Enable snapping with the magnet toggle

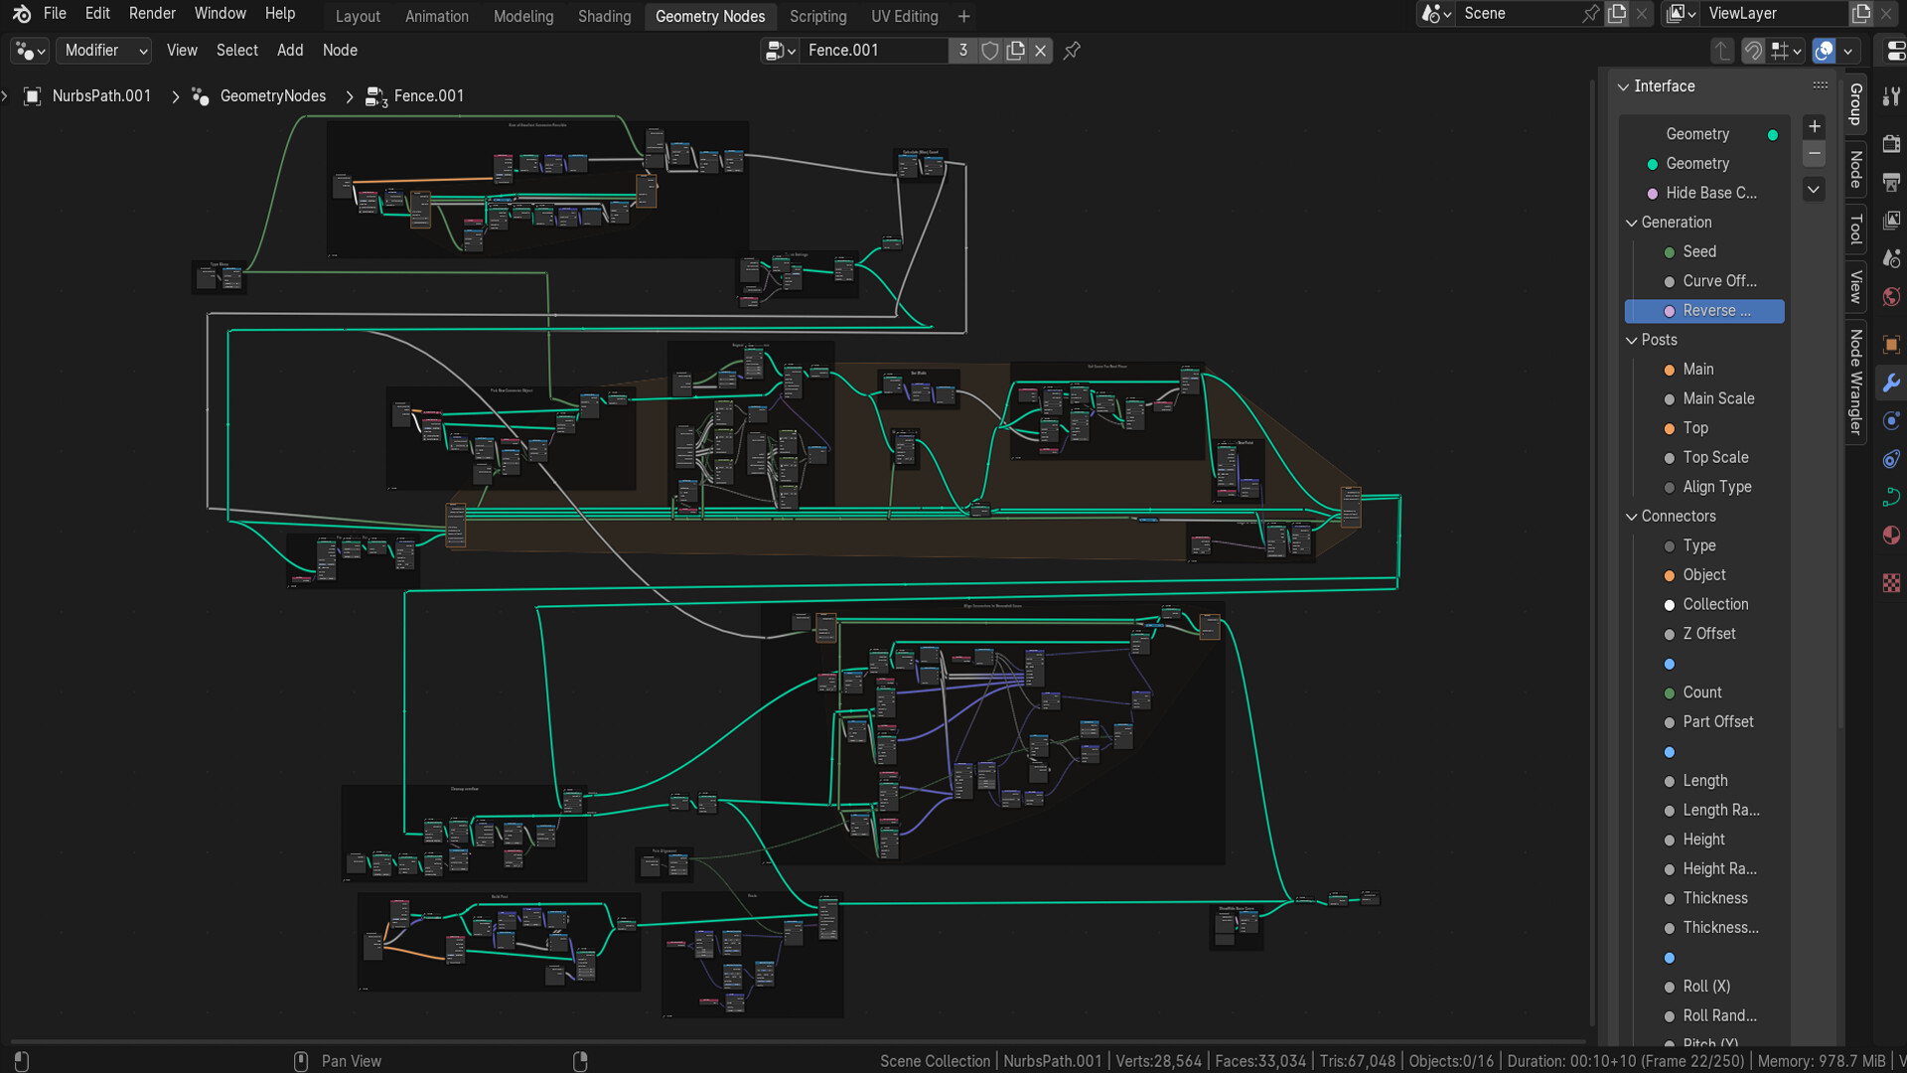[x=1754, y=51]
